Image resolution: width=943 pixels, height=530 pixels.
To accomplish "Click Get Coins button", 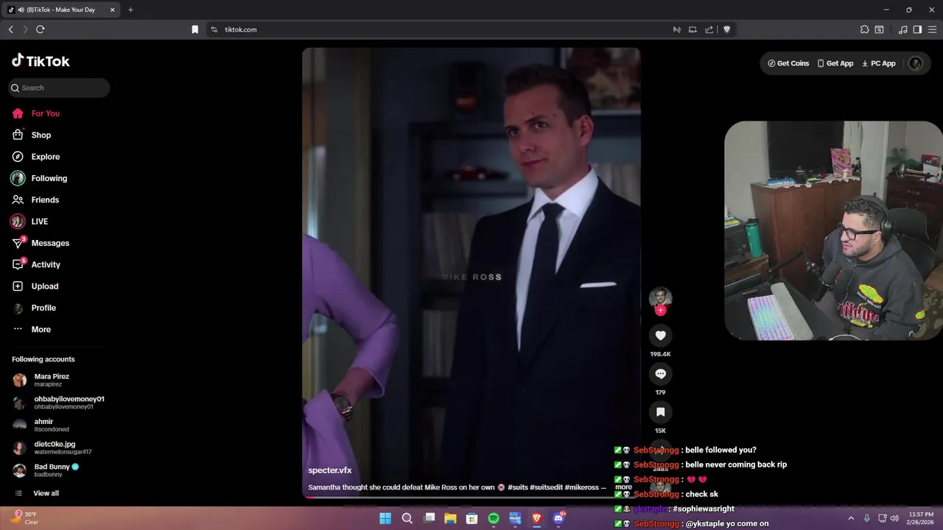I will [788, 63].
